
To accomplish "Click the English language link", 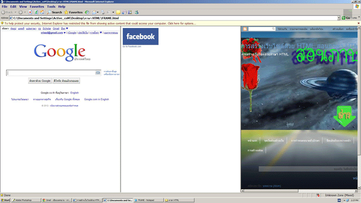I will pos(74,93).
